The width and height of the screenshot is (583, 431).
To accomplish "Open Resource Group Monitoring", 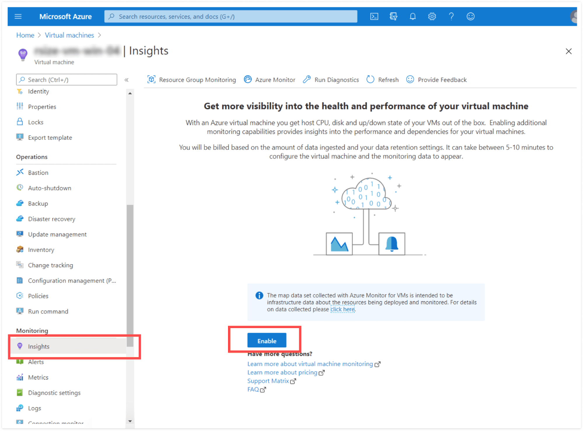I will pyautogui.click(x=192, y=80).
